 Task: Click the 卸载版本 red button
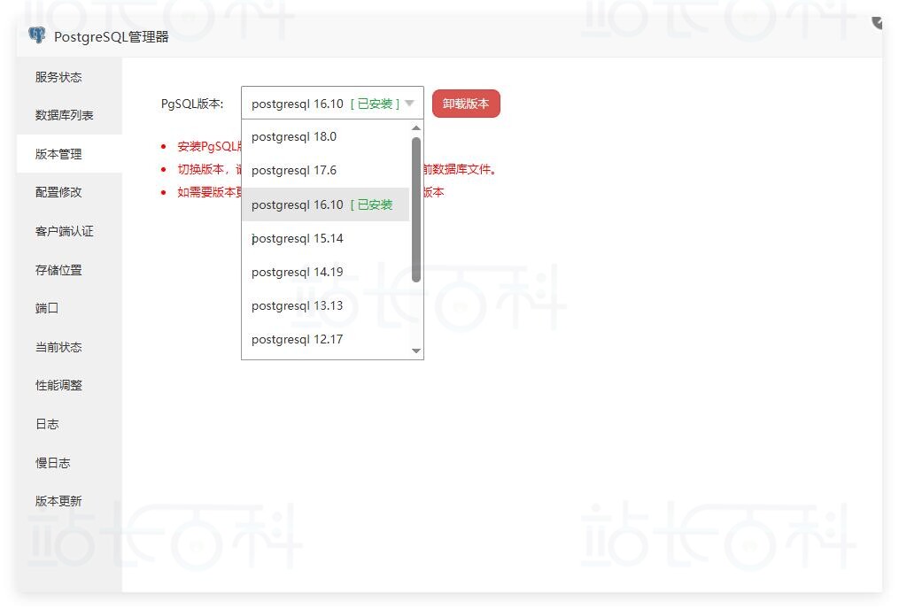click(x=466, y=104)
